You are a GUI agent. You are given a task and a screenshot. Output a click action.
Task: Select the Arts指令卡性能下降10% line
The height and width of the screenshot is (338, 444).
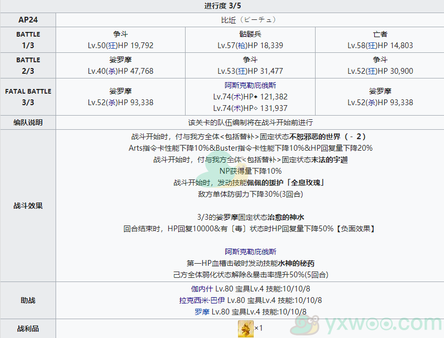pyautogui.click(x=251, y=148)
